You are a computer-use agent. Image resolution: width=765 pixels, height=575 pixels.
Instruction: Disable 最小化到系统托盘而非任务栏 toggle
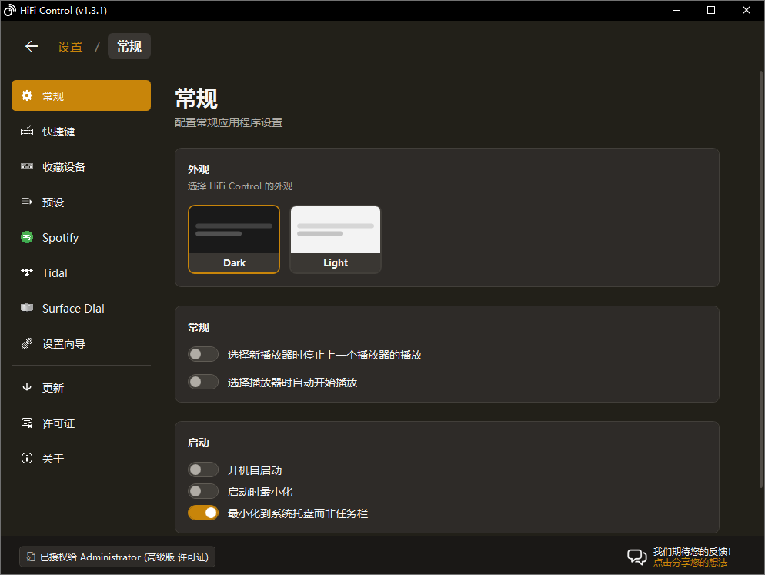point(203,512)
